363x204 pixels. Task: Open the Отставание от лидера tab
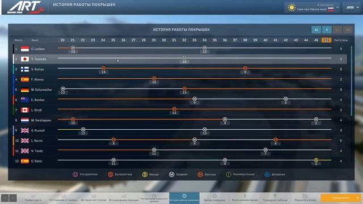pyautogui.click(x=63, y=198)
